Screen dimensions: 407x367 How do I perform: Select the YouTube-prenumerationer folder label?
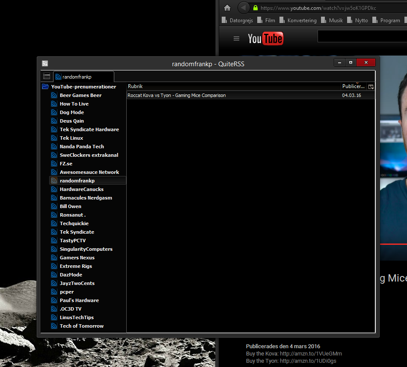83,87
